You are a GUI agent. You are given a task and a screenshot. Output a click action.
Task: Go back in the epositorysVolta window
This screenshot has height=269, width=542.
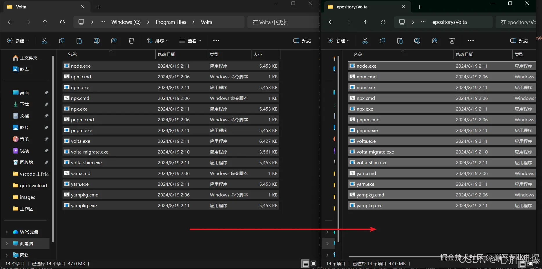coord(331,22)
